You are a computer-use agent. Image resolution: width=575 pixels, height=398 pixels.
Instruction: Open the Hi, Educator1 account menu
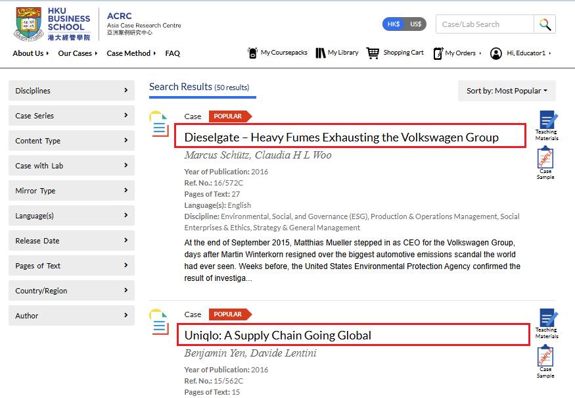coord(528,53)
